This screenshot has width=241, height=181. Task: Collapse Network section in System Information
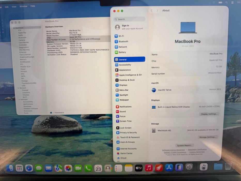[x=18, y=88]
